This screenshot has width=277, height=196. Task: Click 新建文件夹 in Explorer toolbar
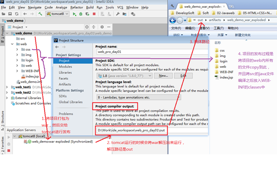point(242,35)
